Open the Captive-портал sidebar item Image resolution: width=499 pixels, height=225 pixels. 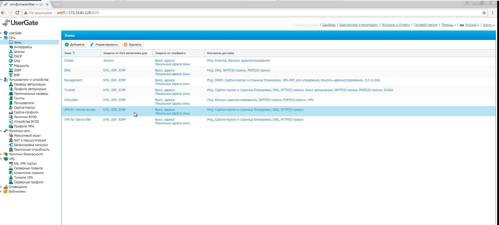coord(25,108)
